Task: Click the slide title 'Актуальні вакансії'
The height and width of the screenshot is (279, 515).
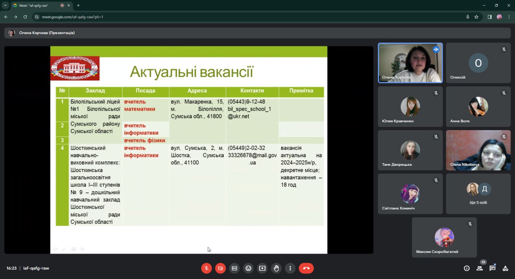Action: point(192,72)
